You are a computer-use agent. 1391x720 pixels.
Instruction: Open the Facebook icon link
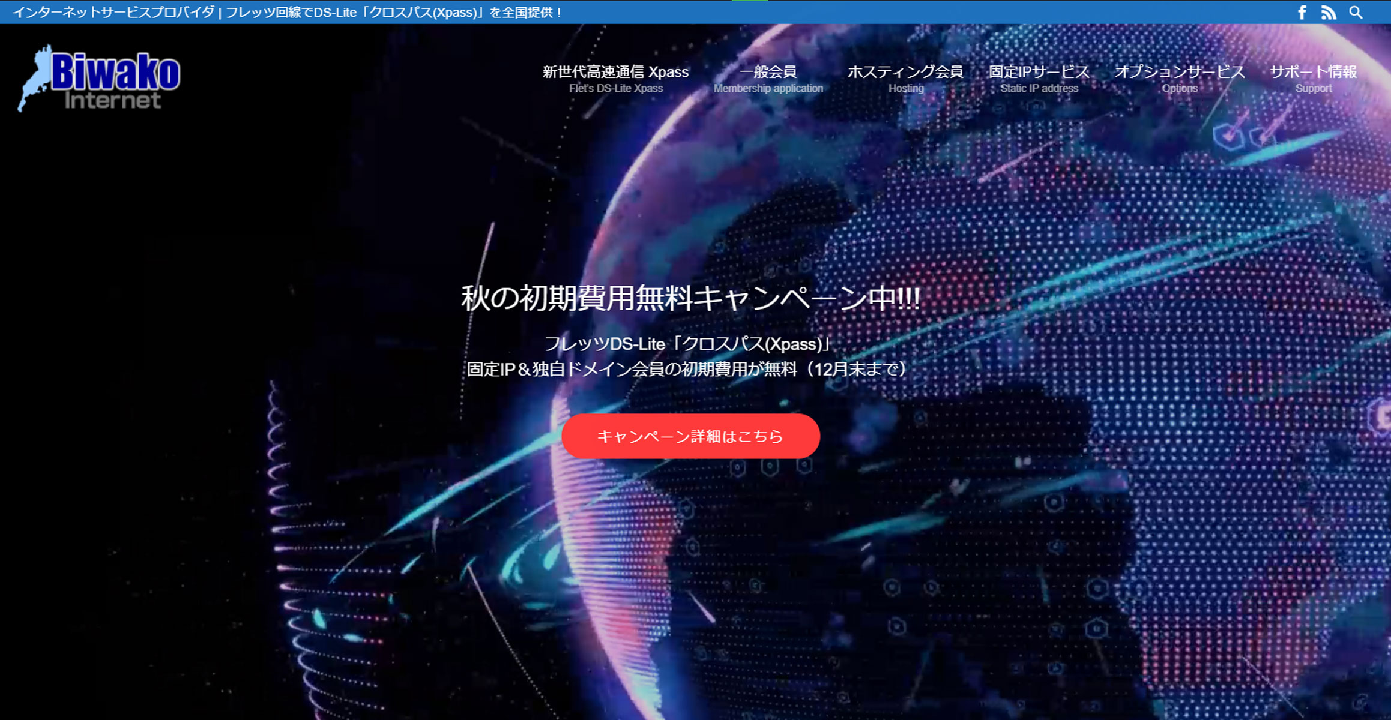[x=1302, y=13]
